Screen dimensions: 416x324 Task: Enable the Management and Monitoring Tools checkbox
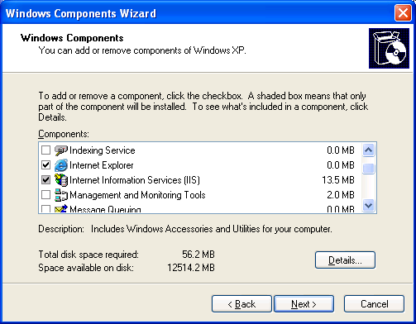point(45,195)
